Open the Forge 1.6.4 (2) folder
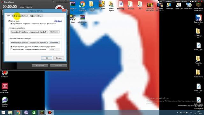The width and height of the screenshot is (204, 115). pos(198,61)
